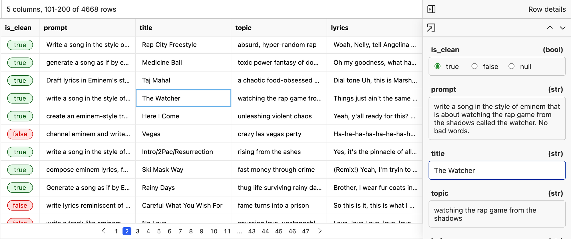Collapse the Row details side panel
Screen dimensions: 571x239
click(x=431, y=9)
